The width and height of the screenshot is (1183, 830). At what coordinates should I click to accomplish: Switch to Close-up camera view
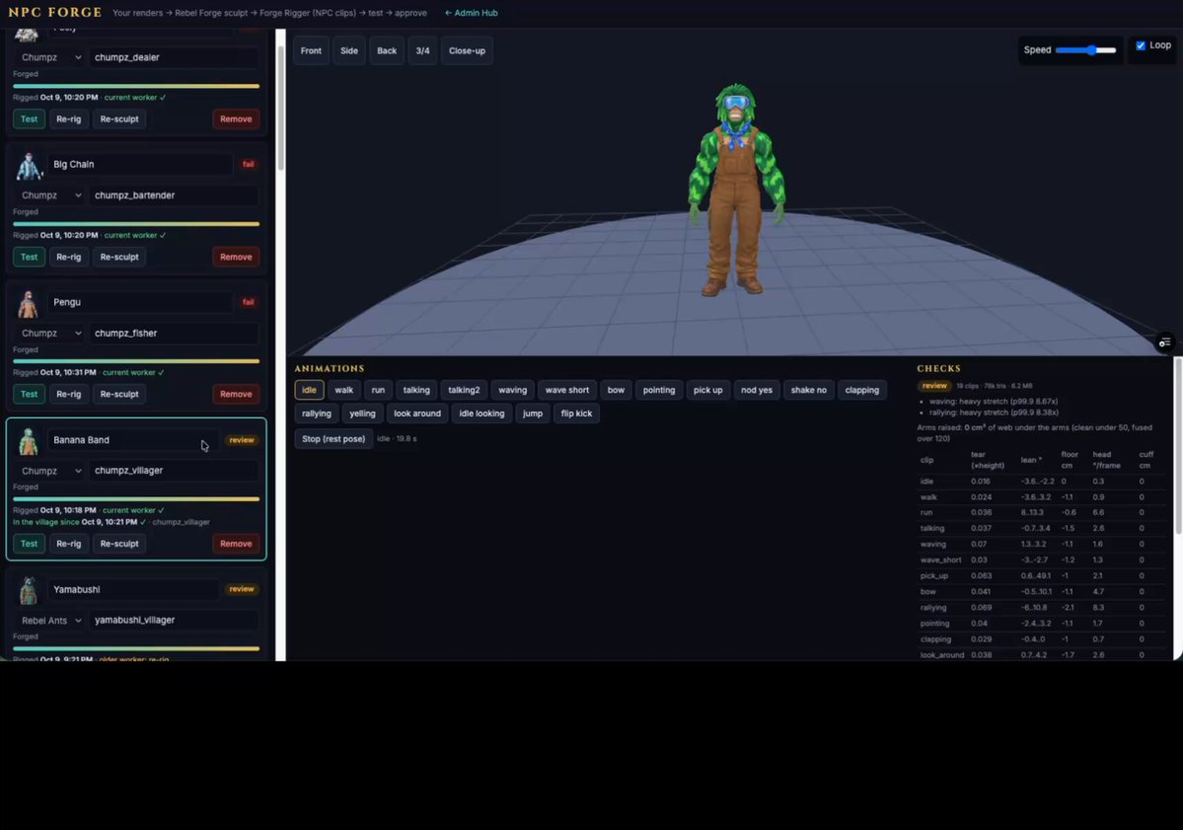coord(467,50)
